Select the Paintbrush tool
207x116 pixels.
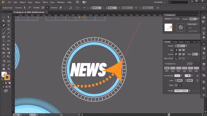(4, 33)
